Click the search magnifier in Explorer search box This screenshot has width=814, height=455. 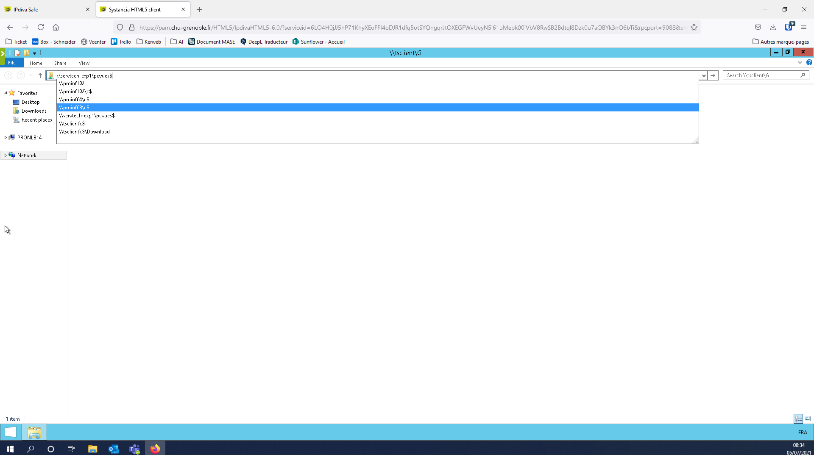[x=803, y=75]
